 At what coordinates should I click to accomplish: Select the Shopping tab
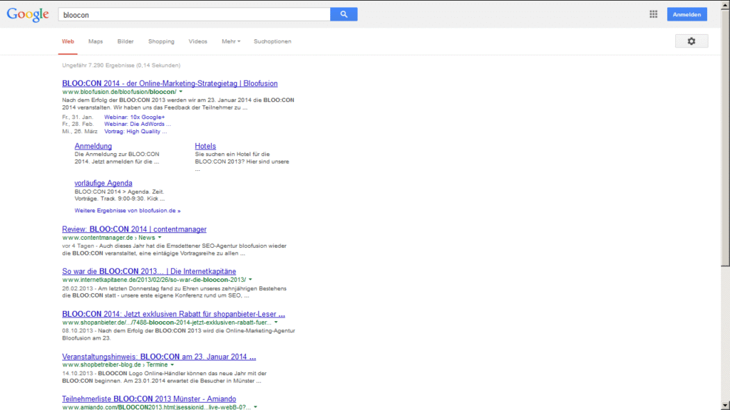(x=161, y=41)
